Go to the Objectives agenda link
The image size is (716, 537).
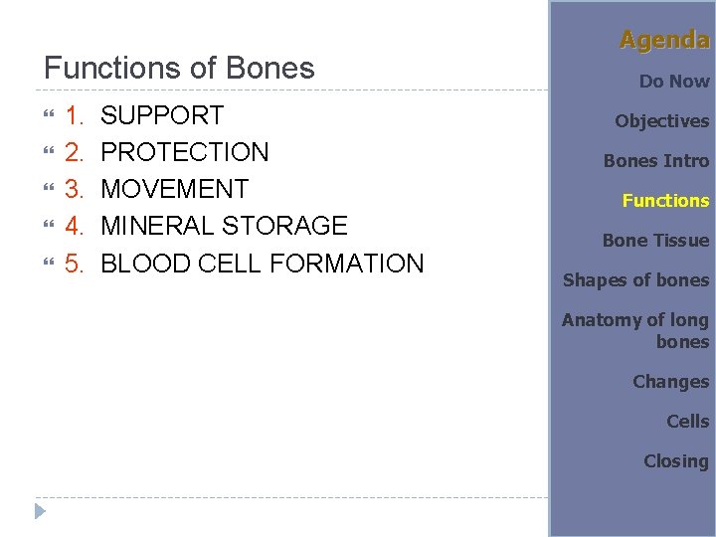[x=661, y=121]
